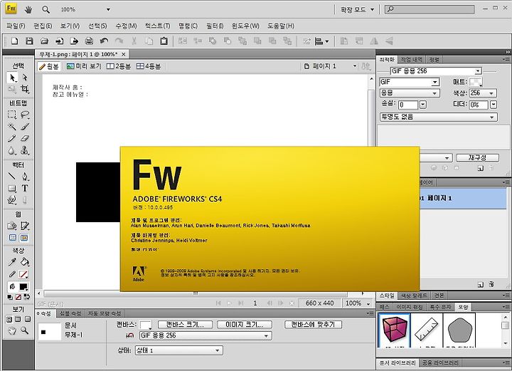Screen dimensions: 512x371
Task: Select the Line tool
Action: (x=12, y=177)
